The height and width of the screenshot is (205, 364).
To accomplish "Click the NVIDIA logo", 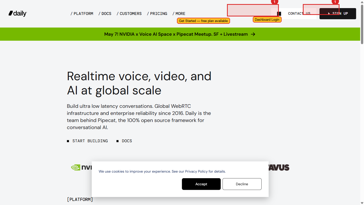I will tap(81, 167).
